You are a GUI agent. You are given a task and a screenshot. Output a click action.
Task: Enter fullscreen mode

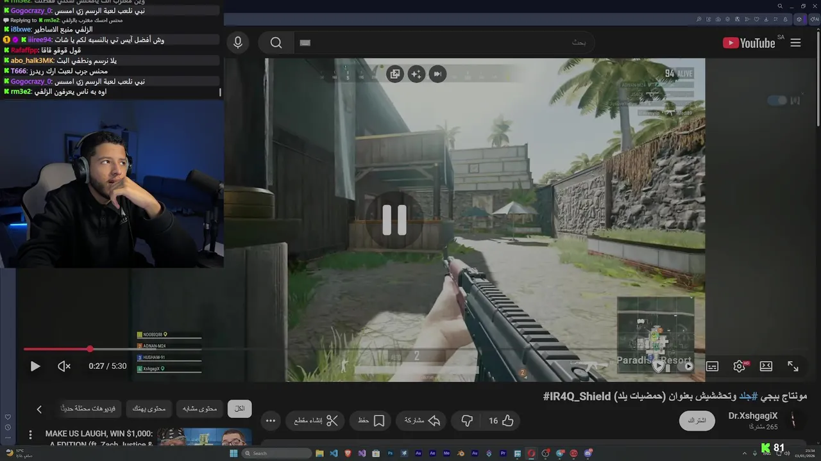tap(793, 366)
